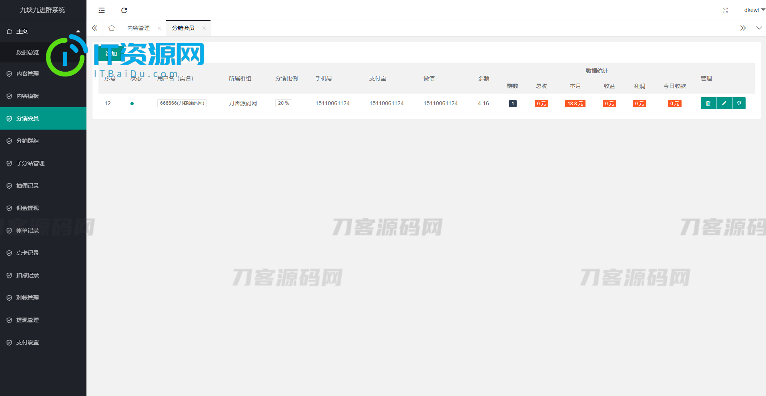Open 帐单记录 sidebar item
The width and height of the screenshot is (766, 396).
pyautogui.click(x=43, y=230)
